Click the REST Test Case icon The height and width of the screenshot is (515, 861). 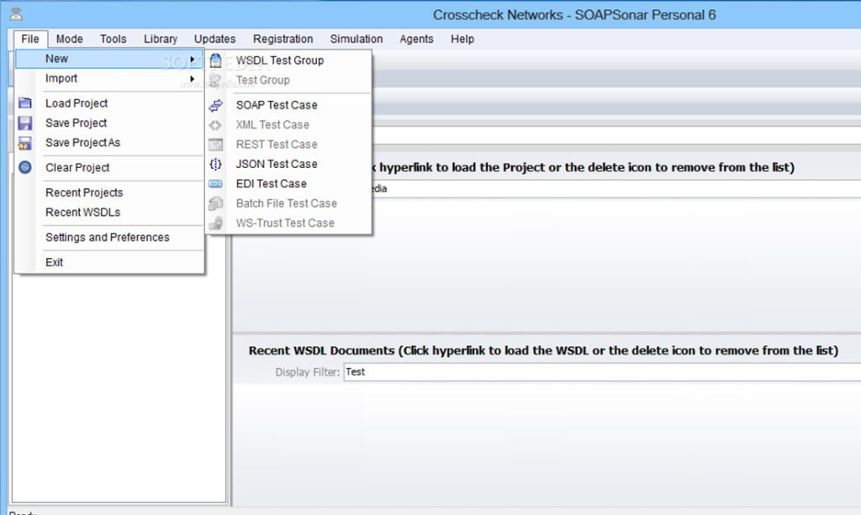click(x=216, y=145)
